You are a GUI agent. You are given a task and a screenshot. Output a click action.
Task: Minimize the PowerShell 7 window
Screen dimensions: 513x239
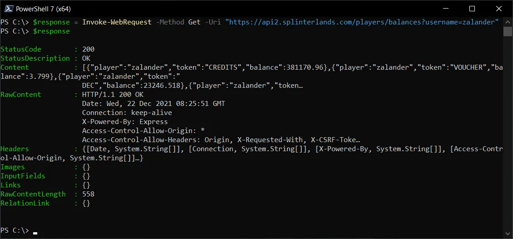click(x=446, y=9)
